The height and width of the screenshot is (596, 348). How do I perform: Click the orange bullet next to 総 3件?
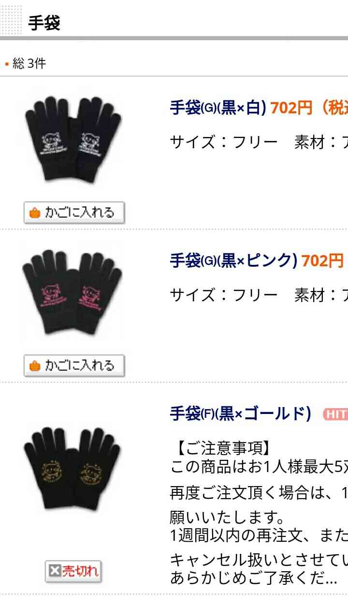pos(7,64)
